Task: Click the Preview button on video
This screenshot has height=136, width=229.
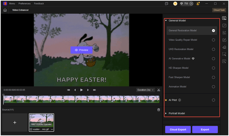Action: 82,50
